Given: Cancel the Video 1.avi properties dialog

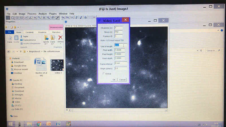Looking at the screenshot, I should pyautogui.click(x=122, y=80).
